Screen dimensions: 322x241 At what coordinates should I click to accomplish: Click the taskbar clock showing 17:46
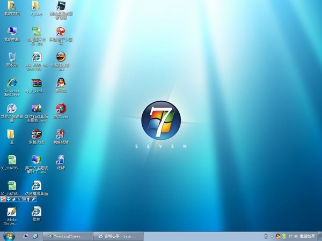pyautogui.click(x=292, y=236)
